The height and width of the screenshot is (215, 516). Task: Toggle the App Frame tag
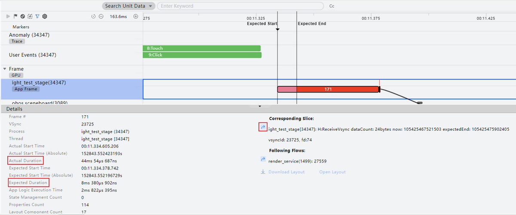(x=26, y=89)
